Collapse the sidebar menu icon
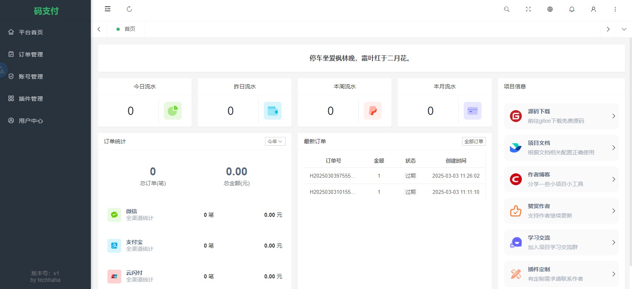Image resolution: width=632 pixels, height=289 pixels. [107, 9]
